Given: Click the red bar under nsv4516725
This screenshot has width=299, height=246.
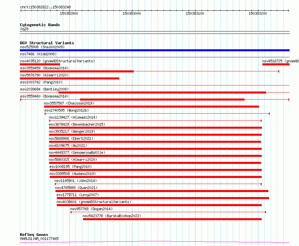Looking at the screenshot, I should (x=276, y=64).
